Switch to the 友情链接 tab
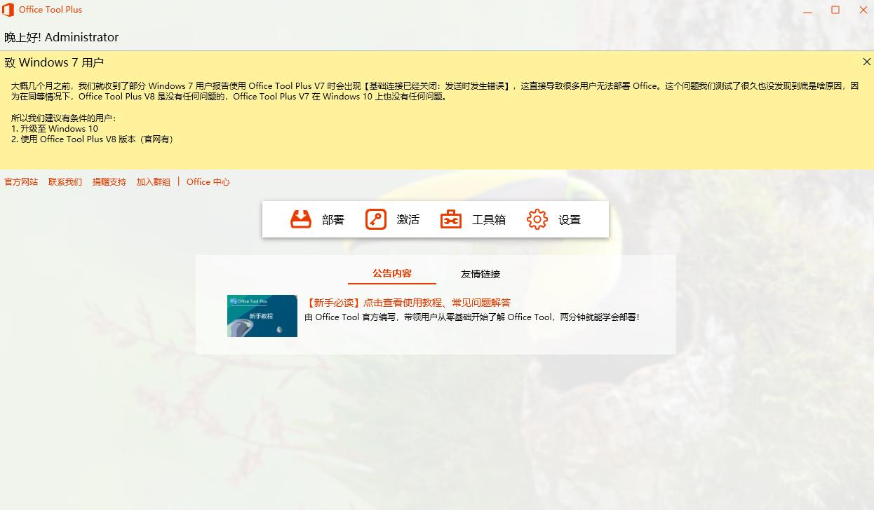The image size is (874, 510). [x=480, y=274]
